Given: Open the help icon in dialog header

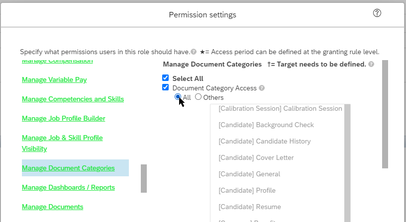Looking at the screenshot, I should pyautogui.click(x=377, y=13).
